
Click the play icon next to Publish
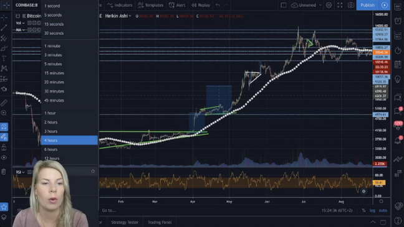point(385,5)
